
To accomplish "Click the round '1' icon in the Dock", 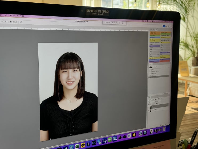I will coord(88,144).
